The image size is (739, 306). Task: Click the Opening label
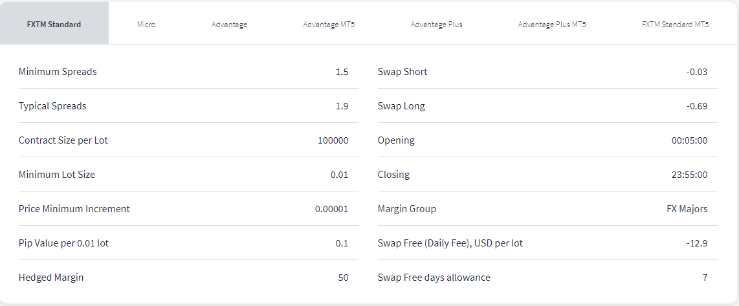(396, 140)
